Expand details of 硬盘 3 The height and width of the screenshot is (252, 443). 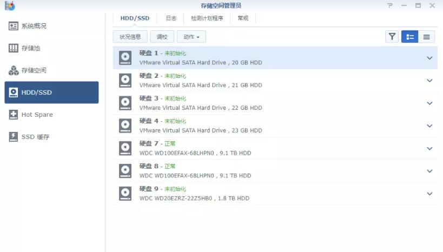pos(429,103)
